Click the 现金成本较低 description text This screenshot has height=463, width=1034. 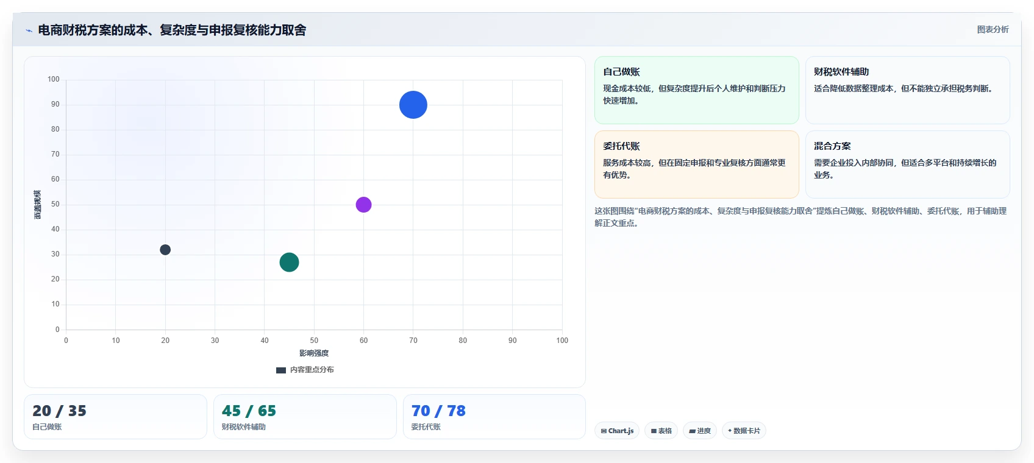[694, 94]
